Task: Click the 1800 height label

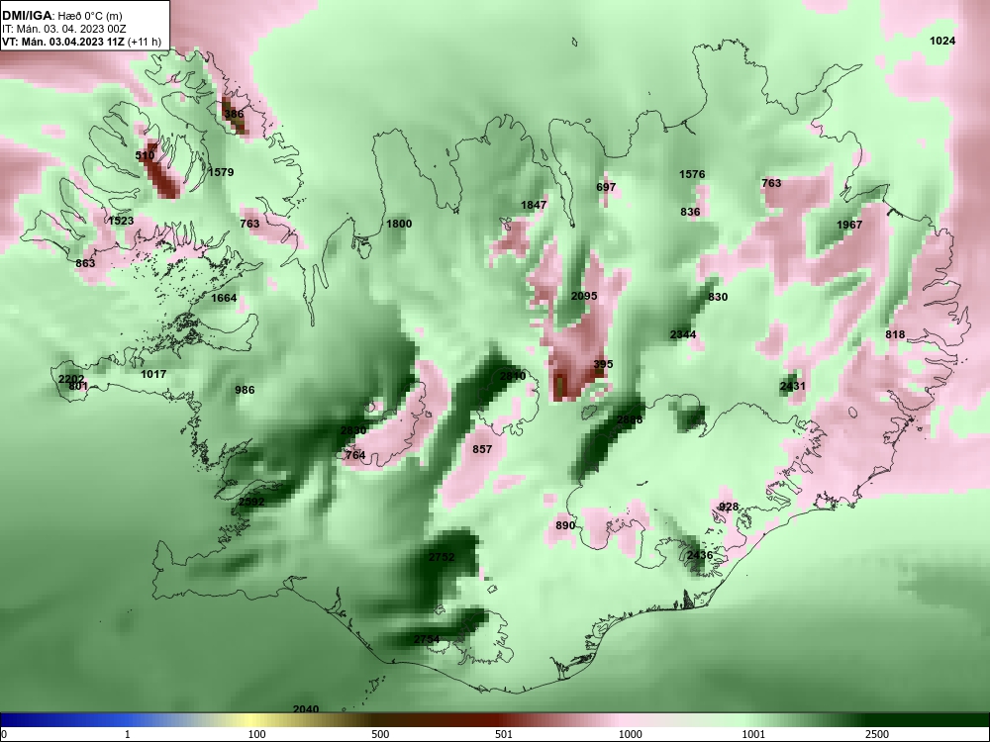Action: coord(399,224)
